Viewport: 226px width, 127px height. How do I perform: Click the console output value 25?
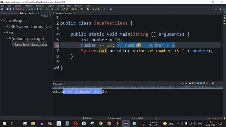(104, 91)
